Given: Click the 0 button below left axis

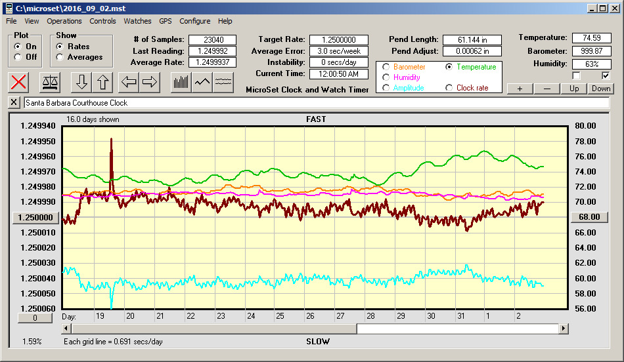Looking at the screenshot, I should pyautogui.click(x=35, y=318).
